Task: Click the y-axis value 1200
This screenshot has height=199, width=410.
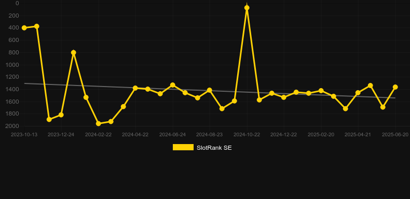Action: (13, 77)
